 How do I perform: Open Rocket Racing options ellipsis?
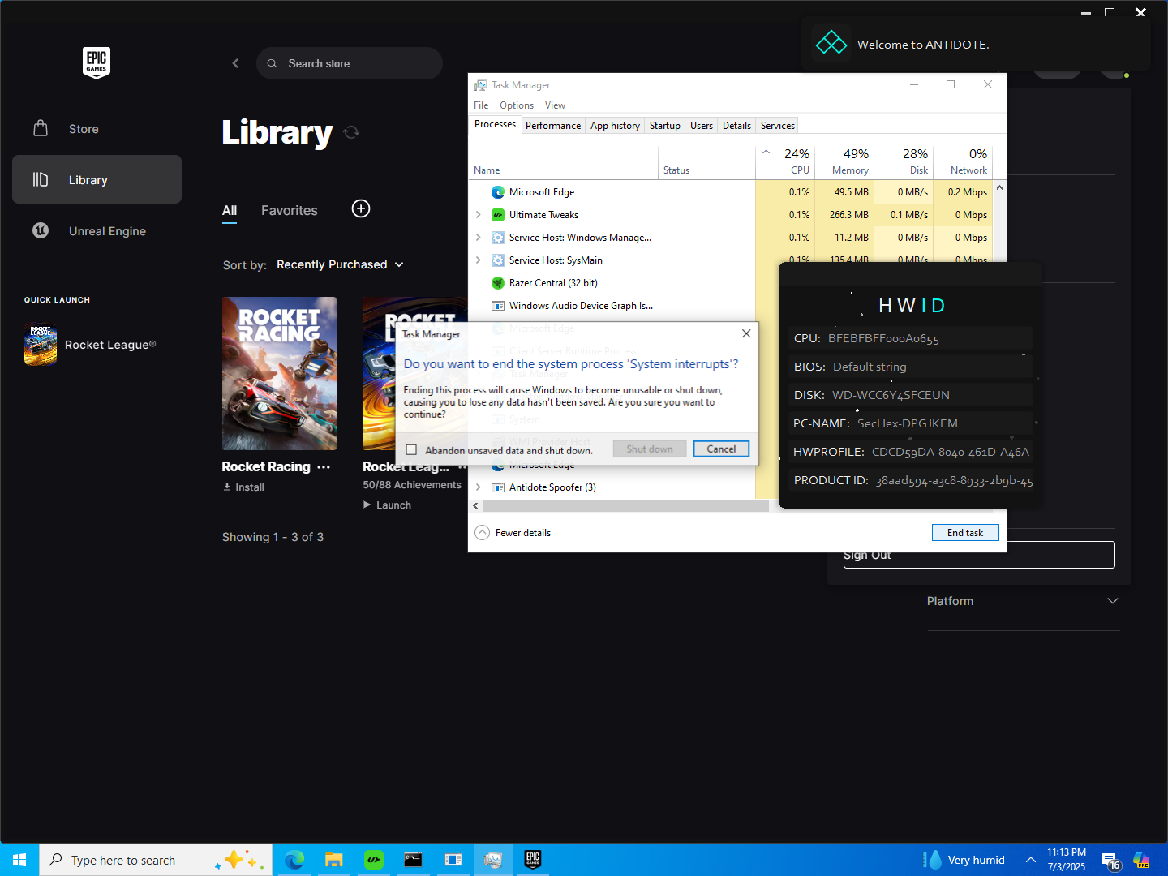(324, 467)
